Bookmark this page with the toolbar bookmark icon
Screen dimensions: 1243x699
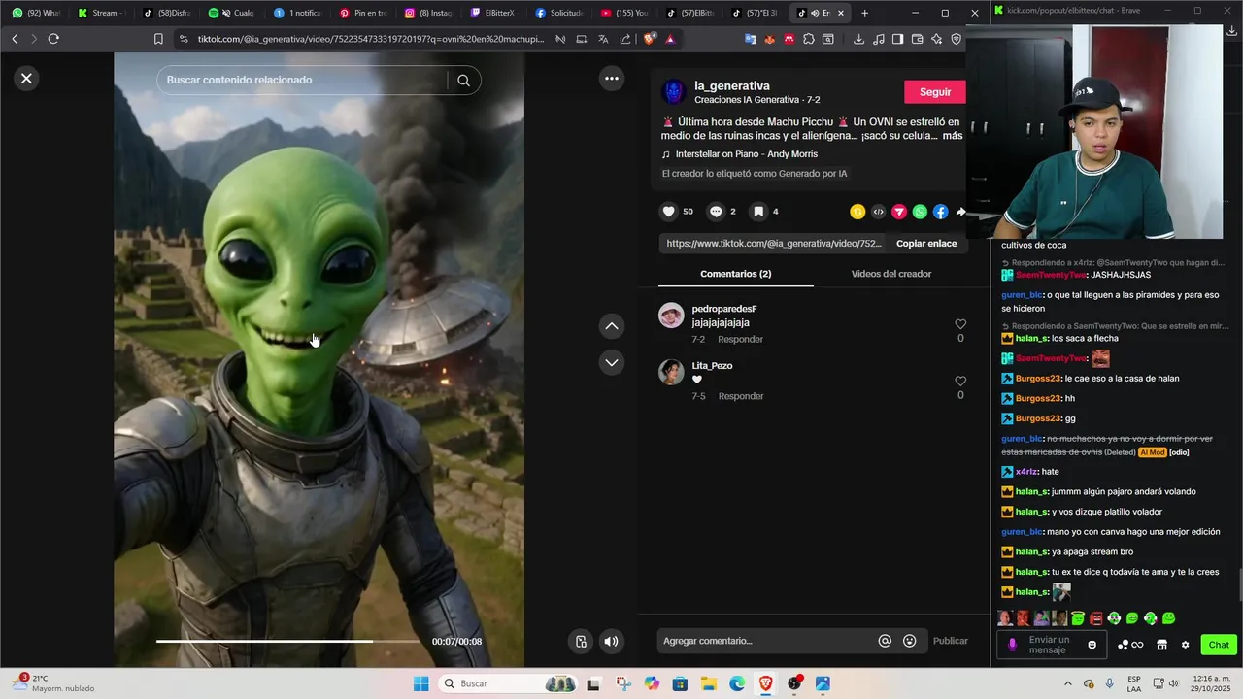pyautogui.click(x=158, y=39)
